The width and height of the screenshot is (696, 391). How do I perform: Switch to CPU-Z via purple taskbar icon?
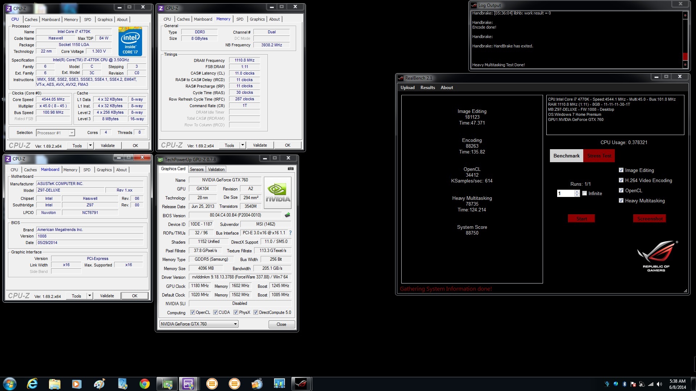click(188, 384)
